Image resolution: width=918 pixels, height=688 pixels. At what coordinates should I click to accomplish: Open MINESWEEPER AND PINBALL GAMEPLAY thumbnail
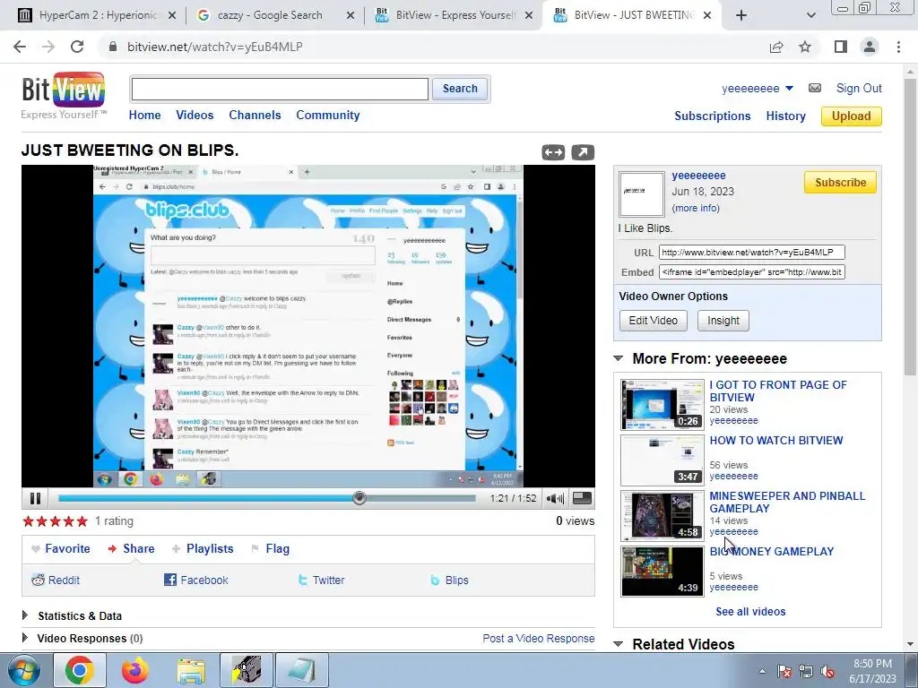point(663,515)
